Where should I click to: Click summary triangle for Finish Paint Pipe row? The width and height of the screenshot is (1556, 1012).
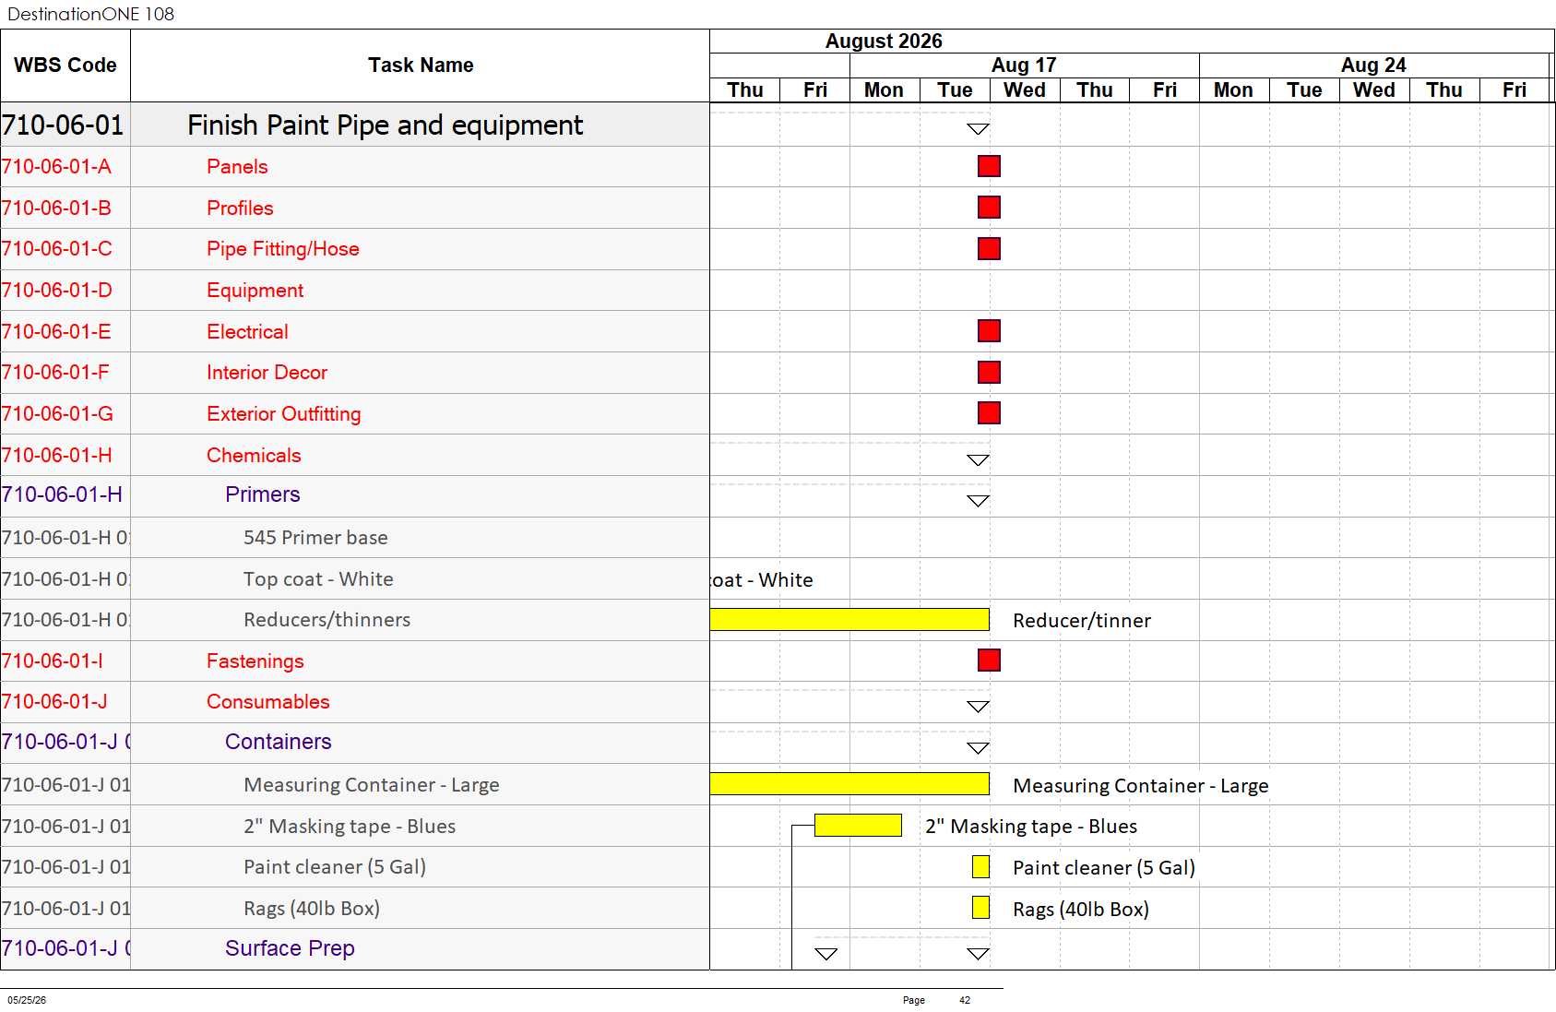click(x=978, y=129)
